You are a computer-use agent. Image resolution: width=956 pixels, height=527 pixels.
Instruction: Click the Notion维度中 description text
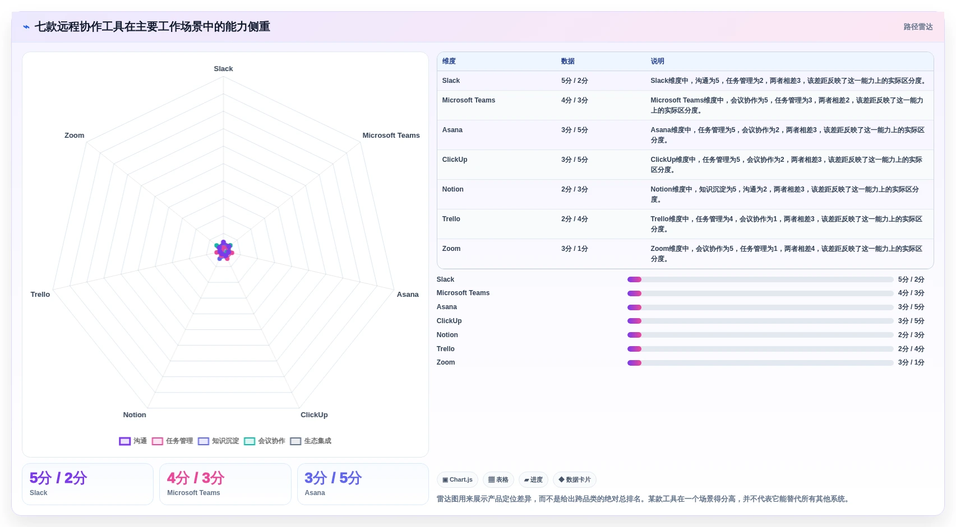click(785, 194)
